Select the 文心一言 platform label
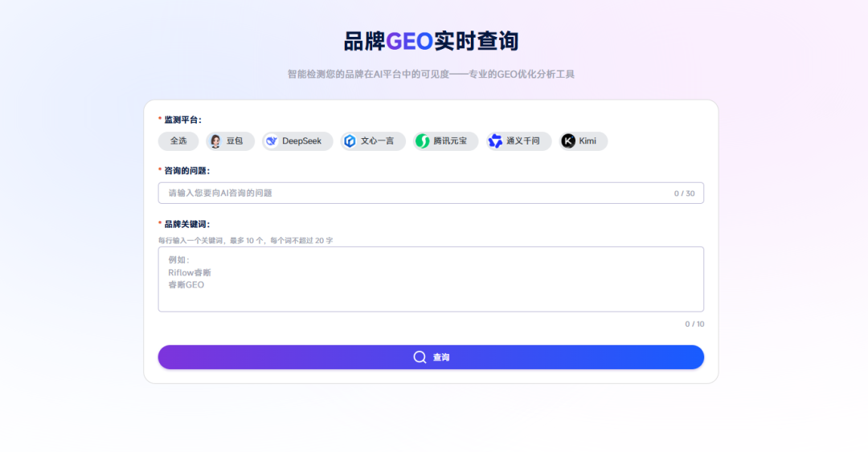Image resolution: width=868 pixels, height=452 pixels. (x=377, y=141)
